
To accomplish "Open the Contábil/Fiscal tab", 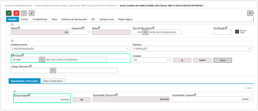I will click(40, 19).
